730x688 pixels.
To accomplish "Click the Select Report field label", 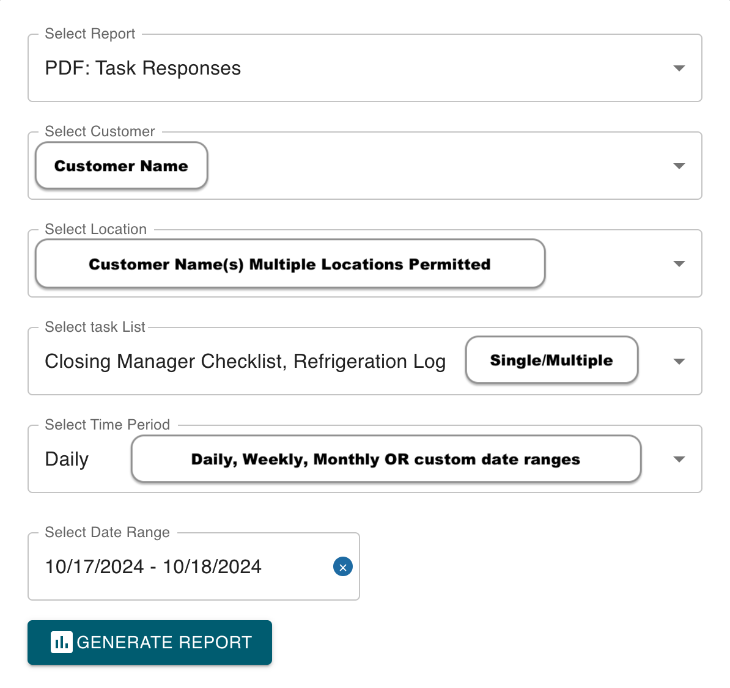I will click(x=90, y=34).
